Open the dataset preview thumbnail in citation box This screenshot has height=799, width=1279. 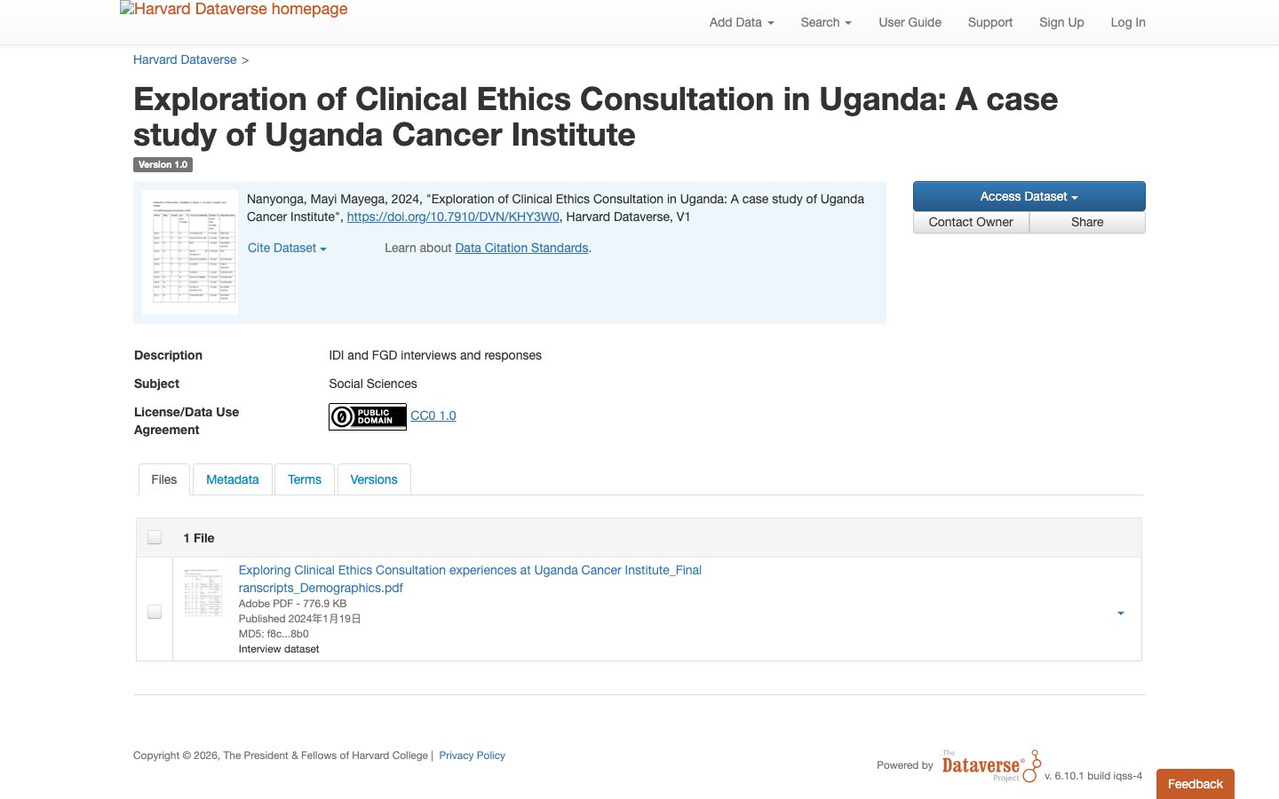click(x=190, y=252)
